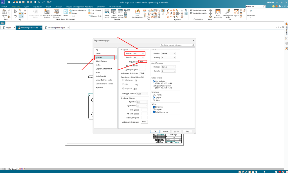Click the Birim etiketi input field

pos(143,62)
